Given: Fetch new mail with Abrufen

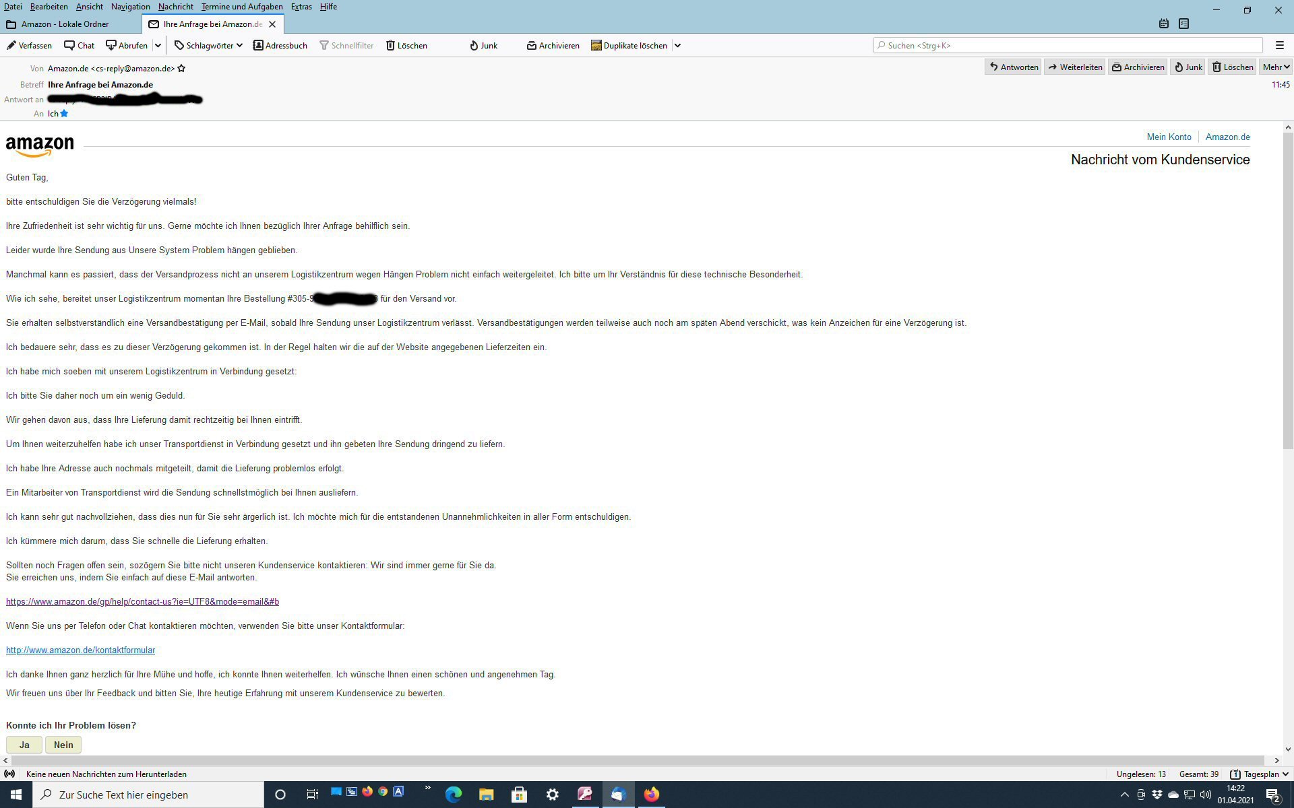Looking at the screenshot, I should [127, 46].
